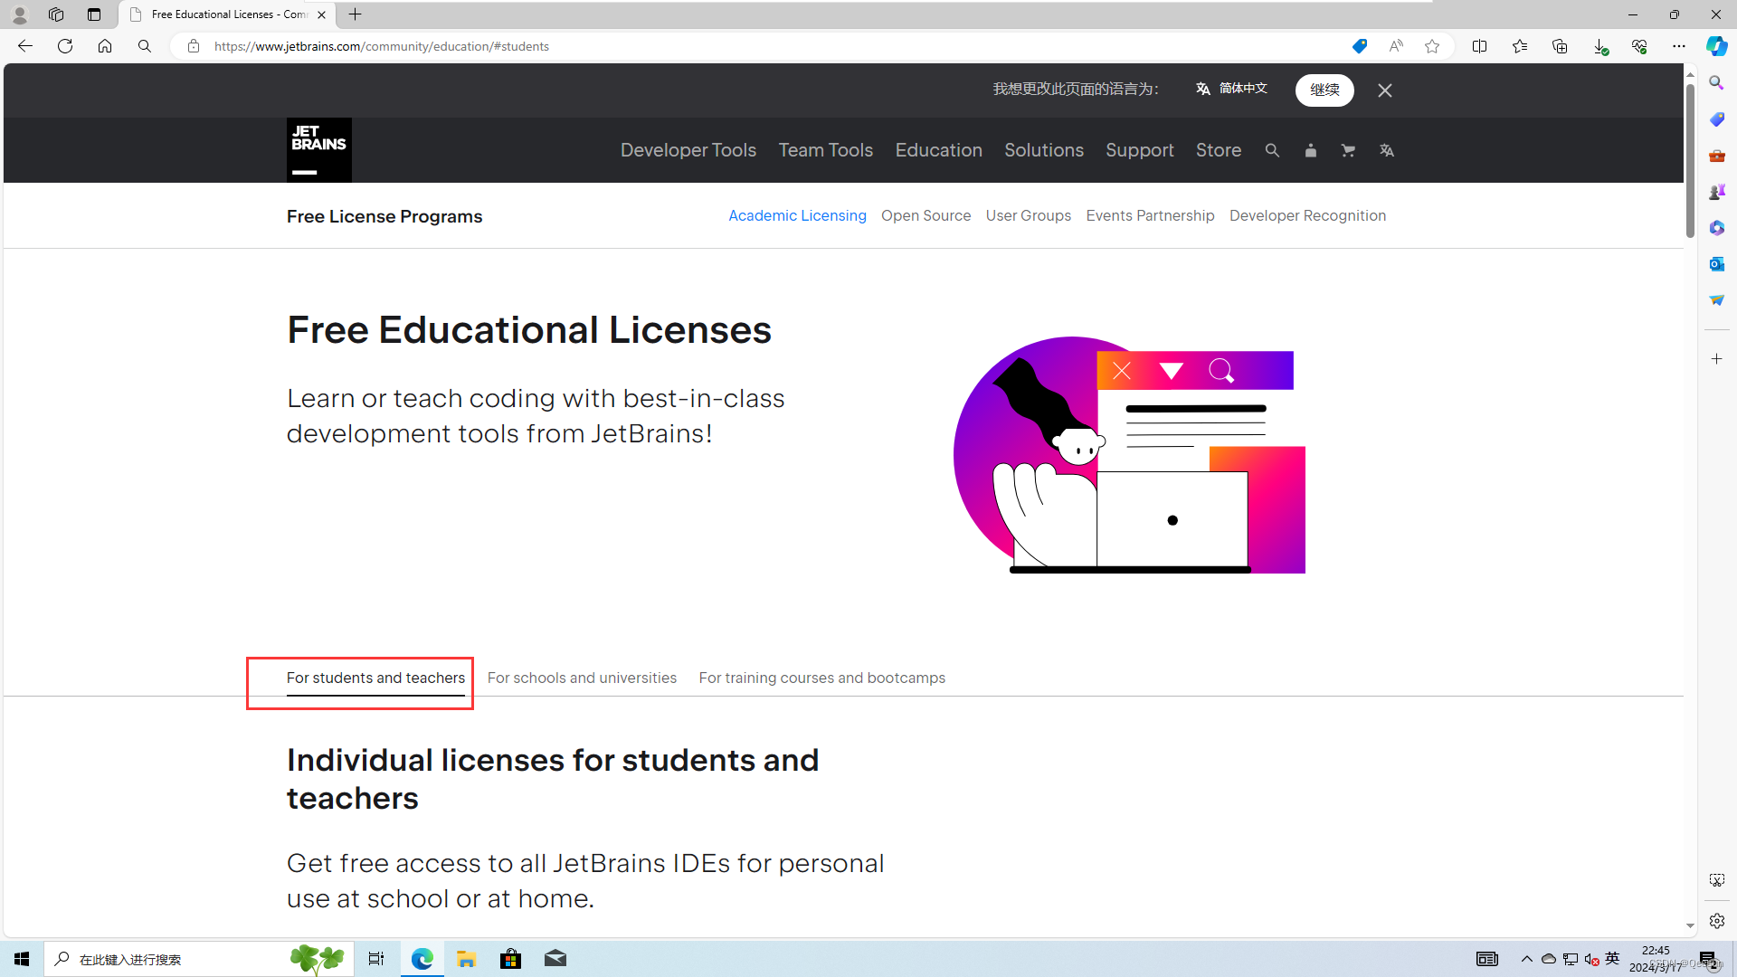Click sidebar screenshot icon
The width and height of the screenshot is (1737, 977).
coord(1716,880)
